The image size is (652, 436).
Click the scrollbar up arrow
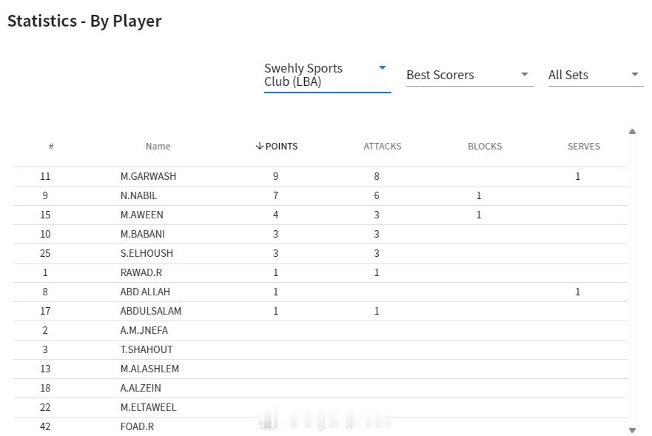coord(632,132)
